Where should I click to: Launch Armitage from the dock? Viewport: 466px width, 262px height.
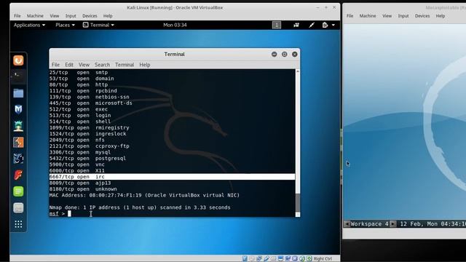click(x=18, y=126)
